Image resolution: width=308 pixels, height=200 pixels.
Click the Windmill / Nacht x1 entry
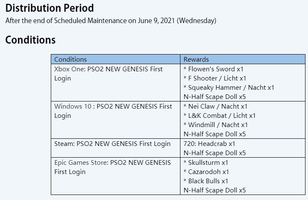click(x=216, y=125)
